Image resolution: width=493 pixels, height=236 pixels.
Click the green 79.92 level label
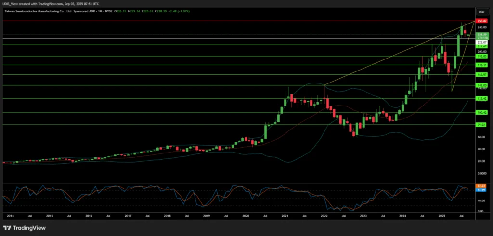[x=481, y=125]
